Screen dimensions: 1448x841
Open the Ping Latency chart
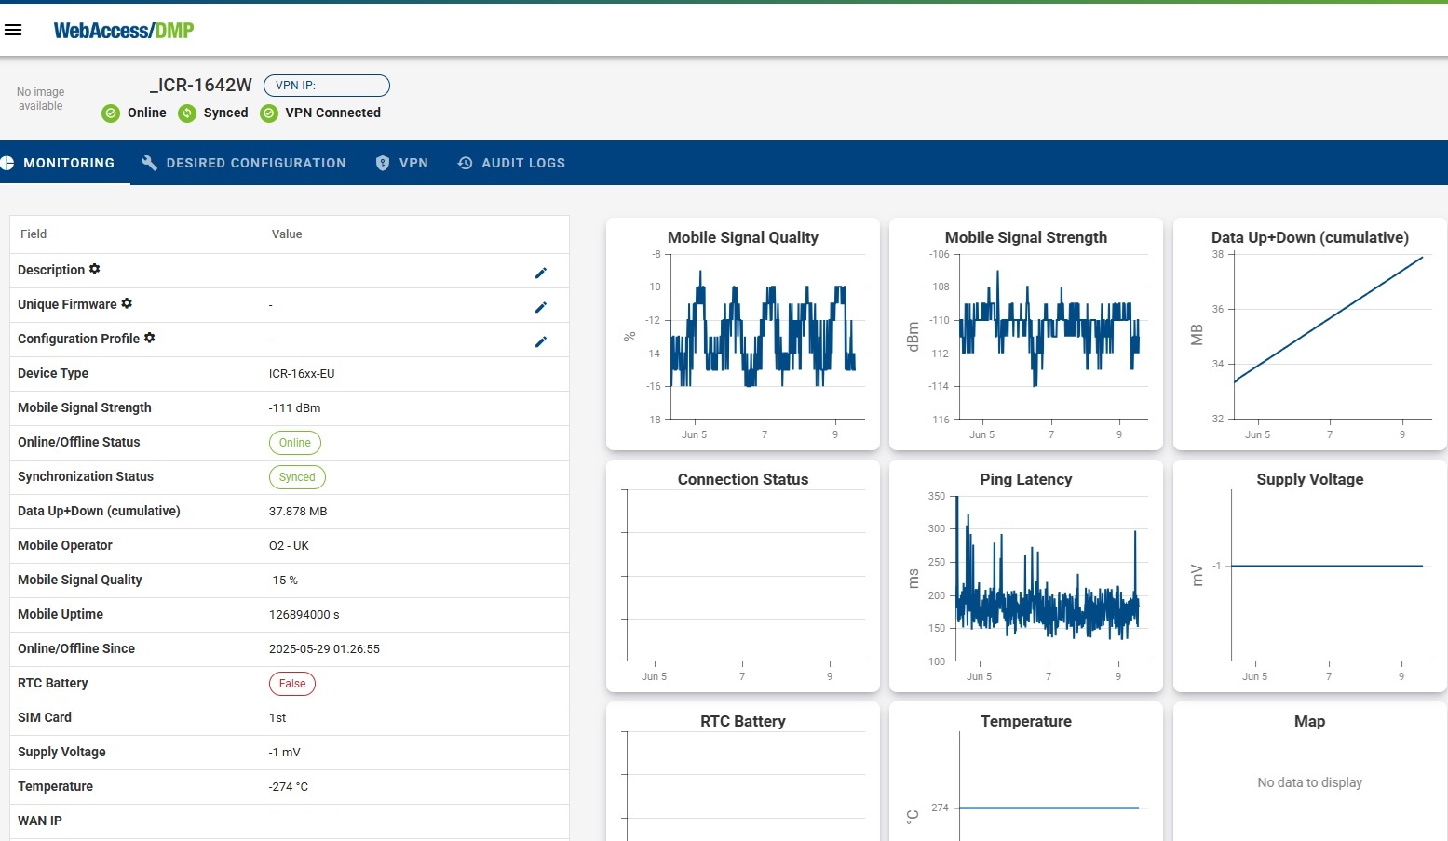coord(1025,577)
